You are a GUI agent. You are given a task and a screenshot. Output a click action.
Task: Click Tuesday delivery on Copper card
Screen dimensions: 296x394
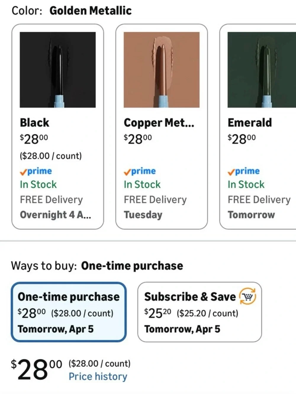143,215
